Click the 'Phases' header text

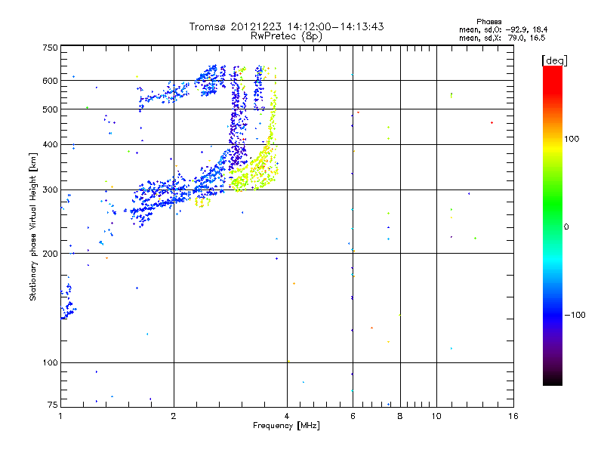(488, 22)
